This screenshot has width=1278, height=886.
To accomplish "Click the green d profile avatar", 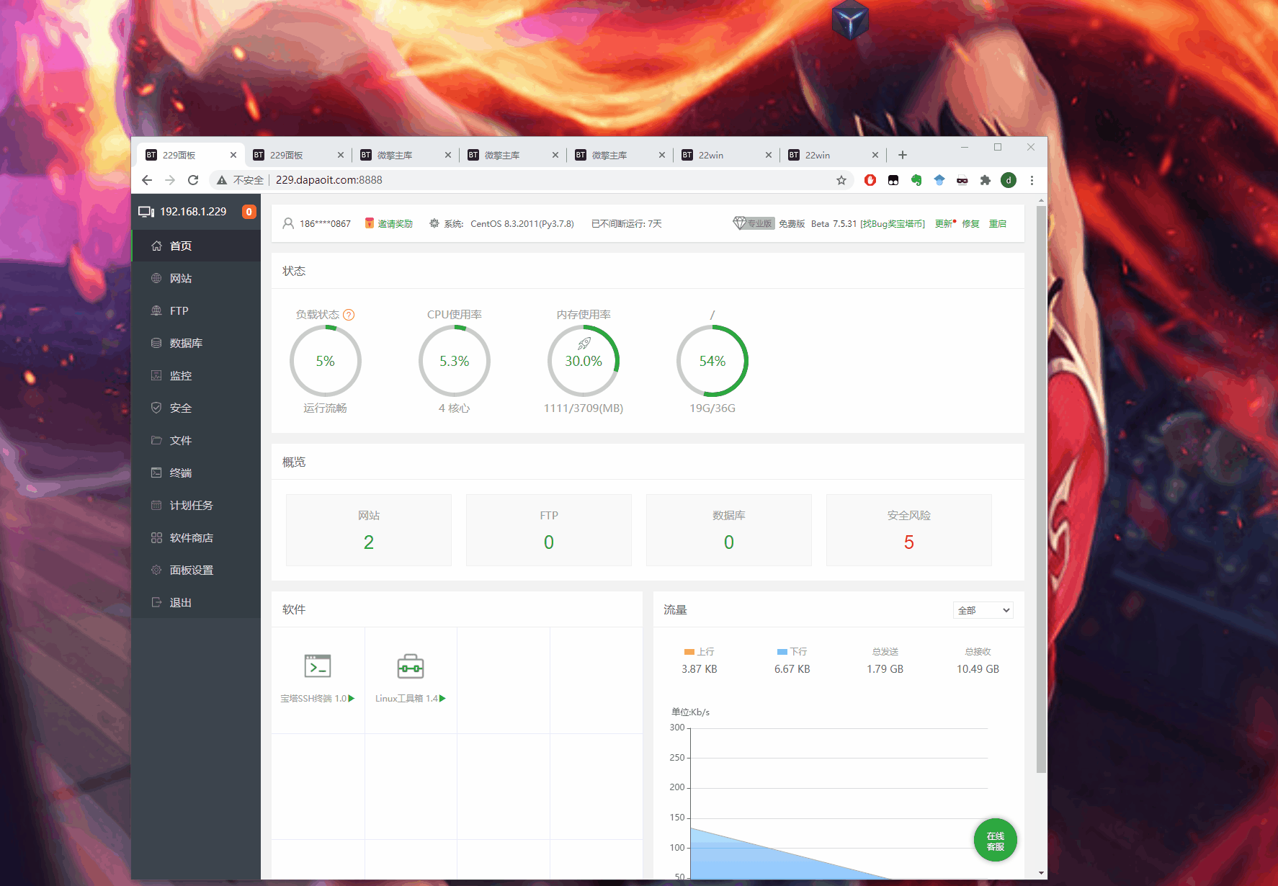I will tap(1009, 180).
